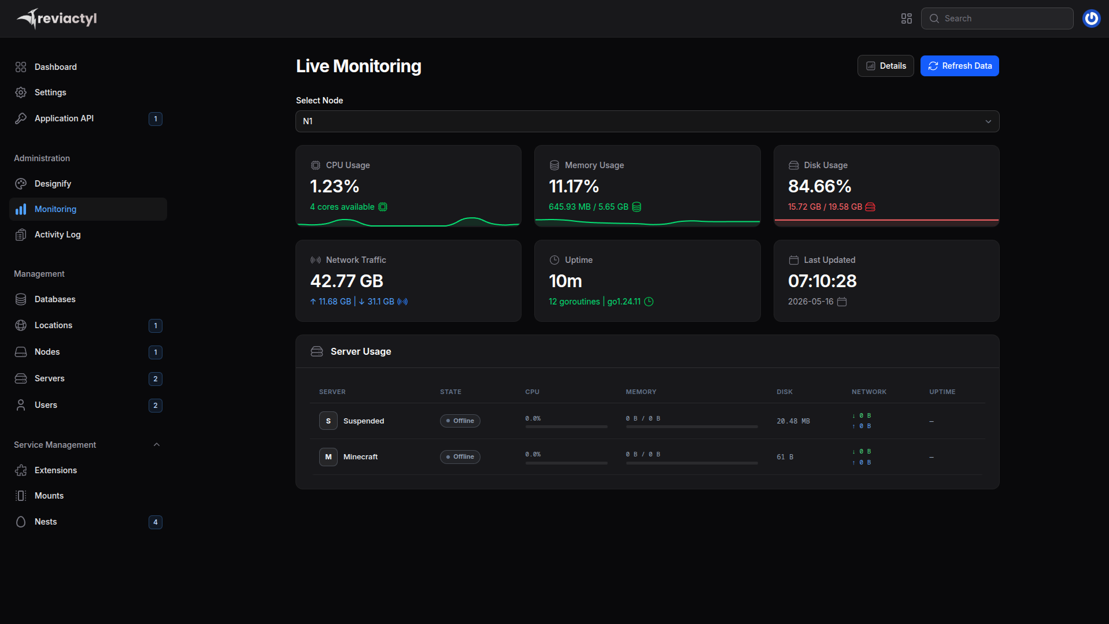Screen dimensions: 1109x624
Task: Click the Select Node dropdown chevron
Action: (988, 121)
